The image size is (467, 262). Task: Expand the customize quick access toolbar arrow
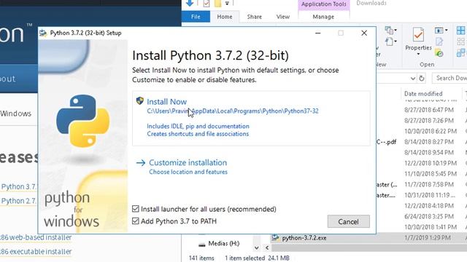coord(227,3)
